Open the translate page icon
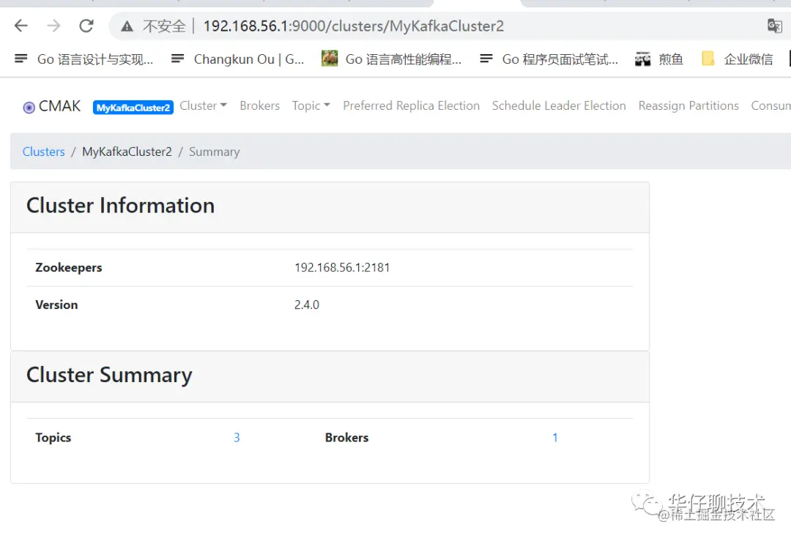Image resolution: width=791 pixels, height=538 pixels. (774, 26)
